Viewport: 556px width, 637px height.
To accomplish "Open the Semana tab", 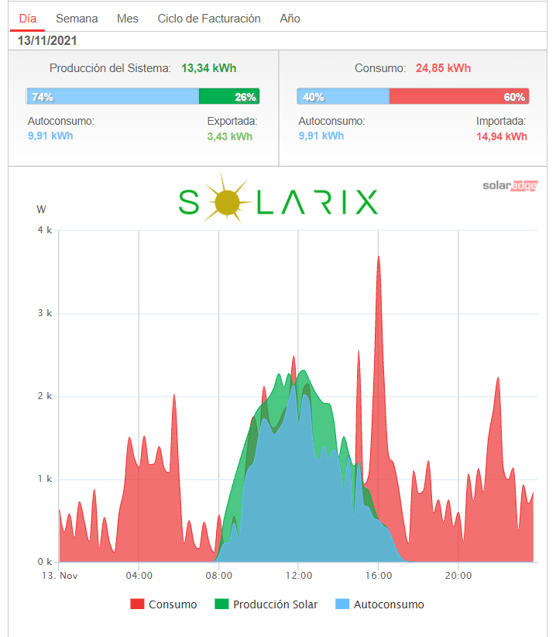I will click(77, 19).
